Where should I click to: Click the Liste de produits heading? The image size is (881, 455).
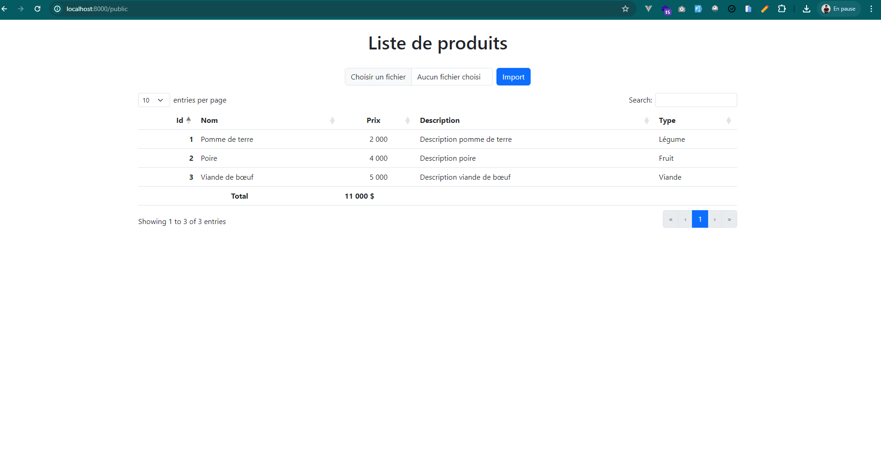(438, 43)
